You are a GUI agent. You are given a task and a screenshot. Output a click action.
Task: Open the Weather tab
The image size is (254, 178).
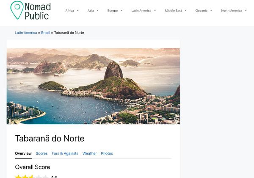click(x=90, y=153)
